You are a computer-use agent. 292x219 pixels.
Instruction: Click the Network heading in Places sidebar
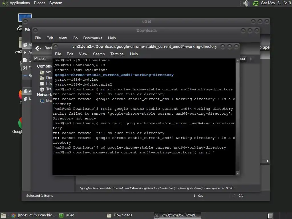(x=44, y=95)
